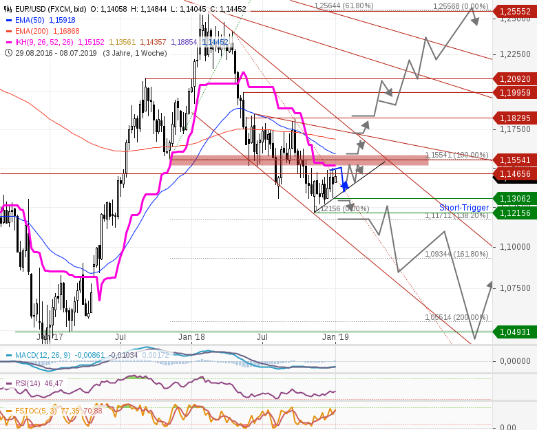537x430 pixels.
Task: Click the blue EMA(50) legend color marker
Action: [9, 20]
